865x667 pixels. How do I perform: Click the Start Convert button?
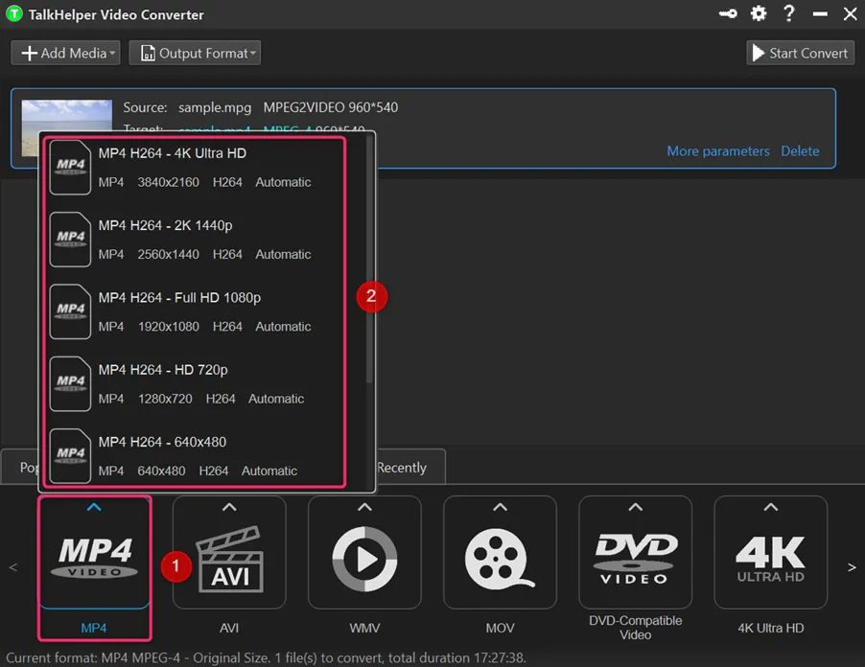coord(800,53)
